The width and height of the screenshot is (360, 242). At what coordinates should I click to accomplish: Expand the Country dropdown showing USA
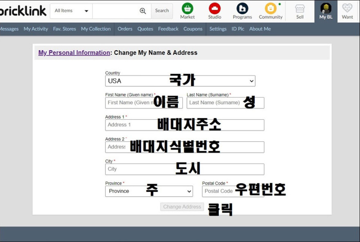tap(180, 81)
